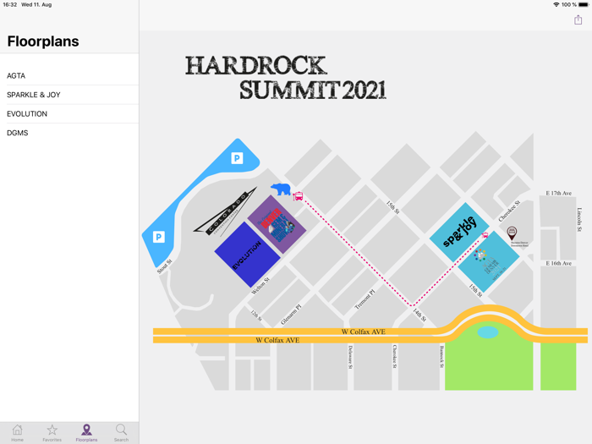Screen dimensions: 592x444
Task: Select the Floorplans tab
Action: point(86,433)
